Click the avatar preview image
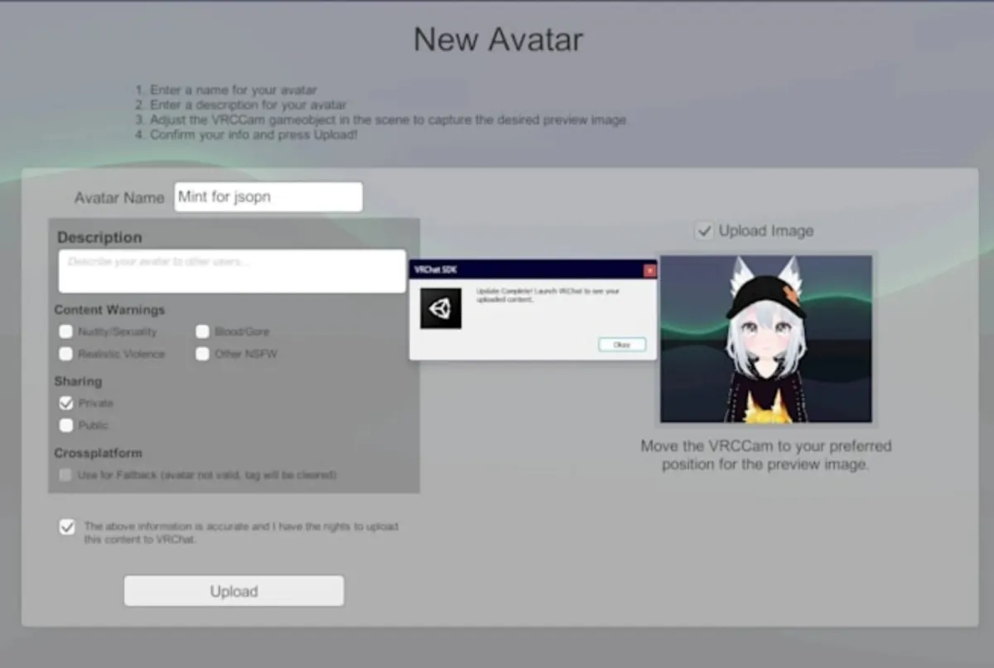Viewport: 994px width, 668px height. point(765,339)
